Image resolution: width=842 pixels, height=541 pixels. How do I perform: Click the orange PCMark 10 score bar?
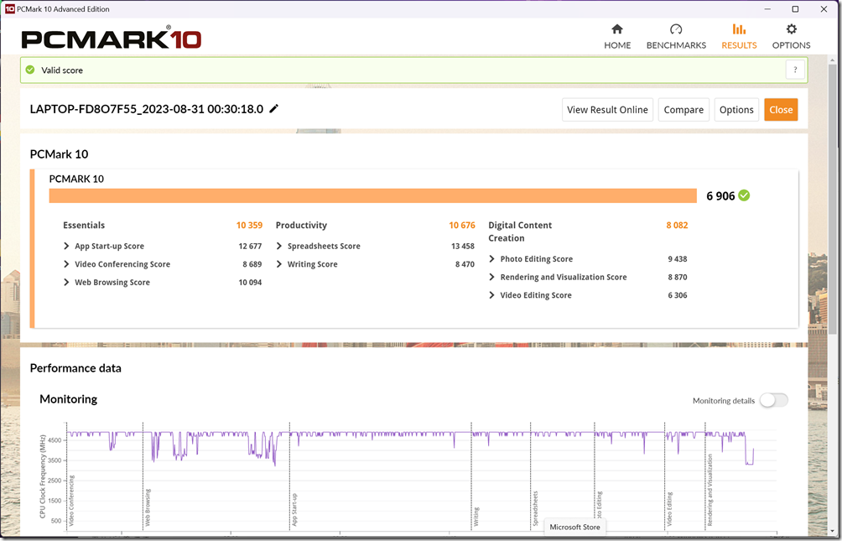(372, 195)
